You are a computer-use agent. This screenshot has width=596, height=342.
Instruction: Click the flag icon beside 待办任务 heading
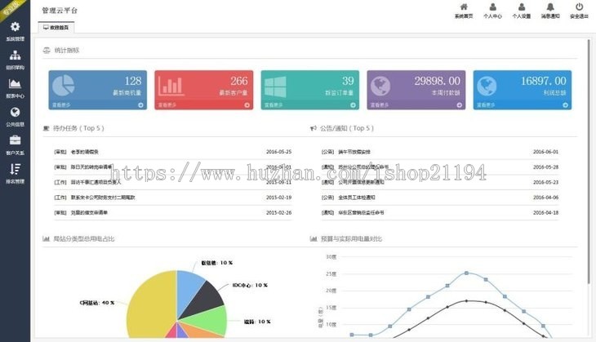click(x=46, y=128)
